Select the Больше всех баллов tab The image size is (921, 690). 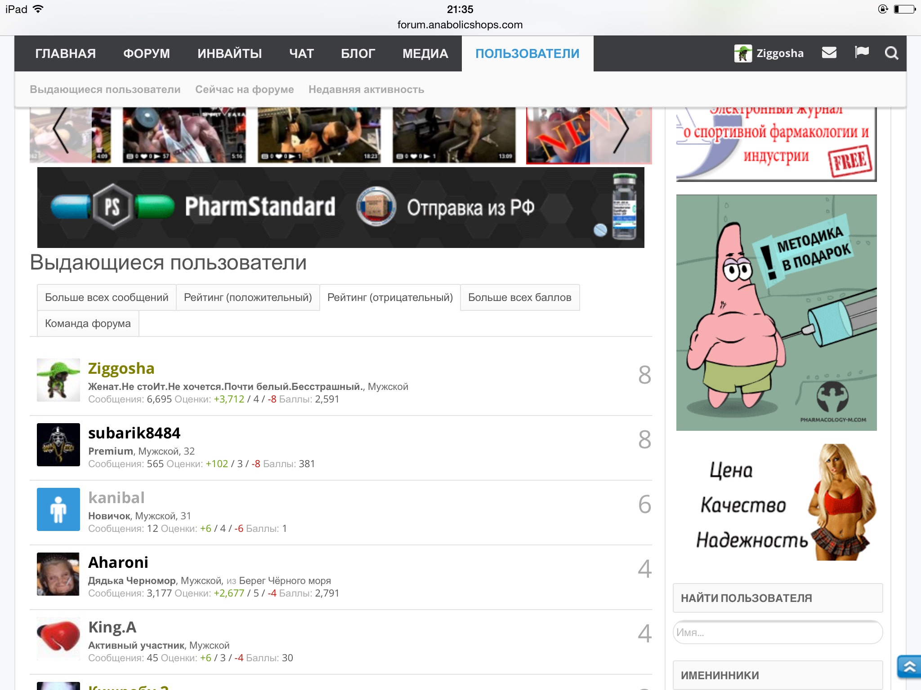(x=519, y=297)
